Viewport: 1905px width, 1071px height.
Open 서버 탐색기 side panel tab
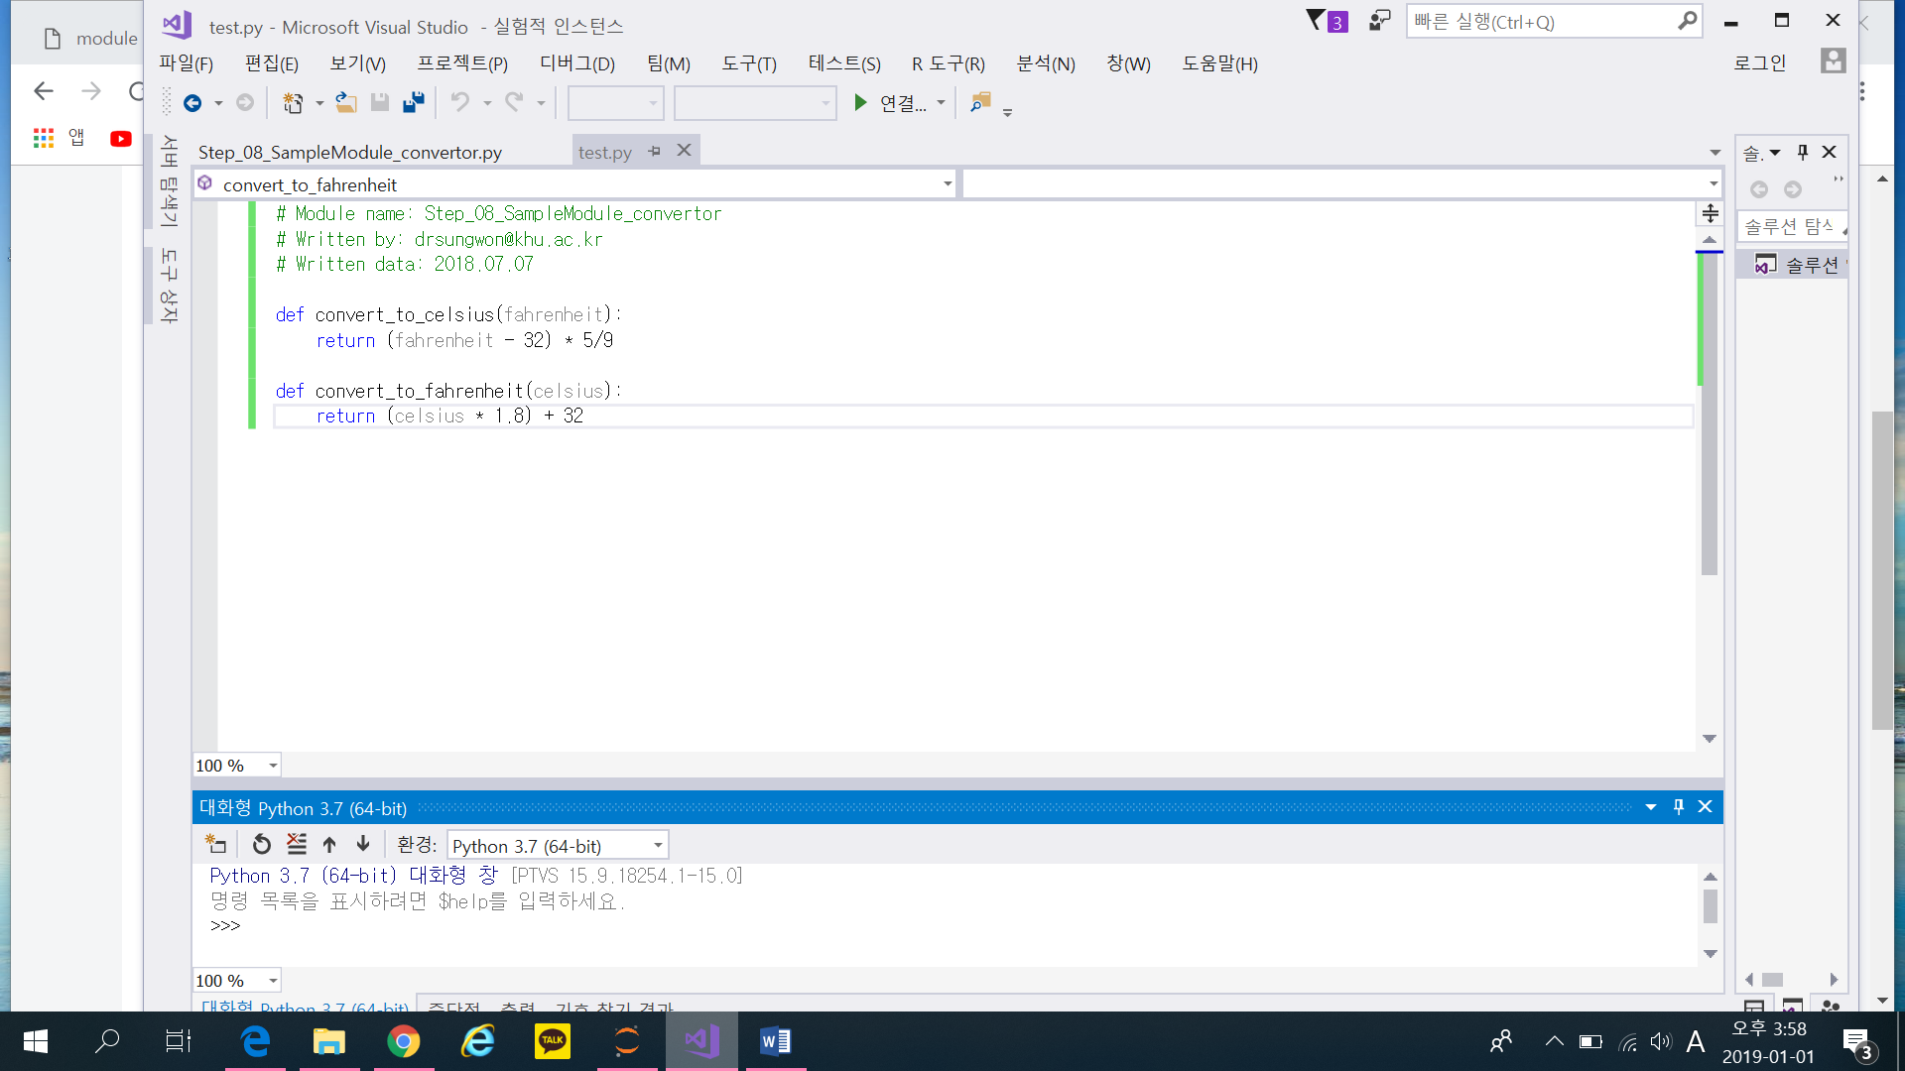(170, 181)
